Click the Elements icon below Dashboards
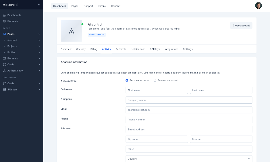Viewport: 270px width, 162px height. point(4,21)
